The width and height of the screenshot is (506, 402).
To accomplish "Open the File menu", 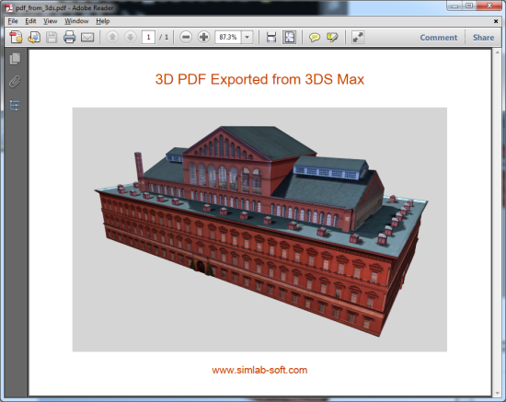I will point(13,21).
